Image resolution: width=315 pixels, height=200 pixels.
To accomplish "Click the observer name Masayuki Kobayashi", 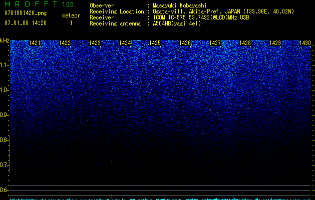I will (x=180, y=5).
